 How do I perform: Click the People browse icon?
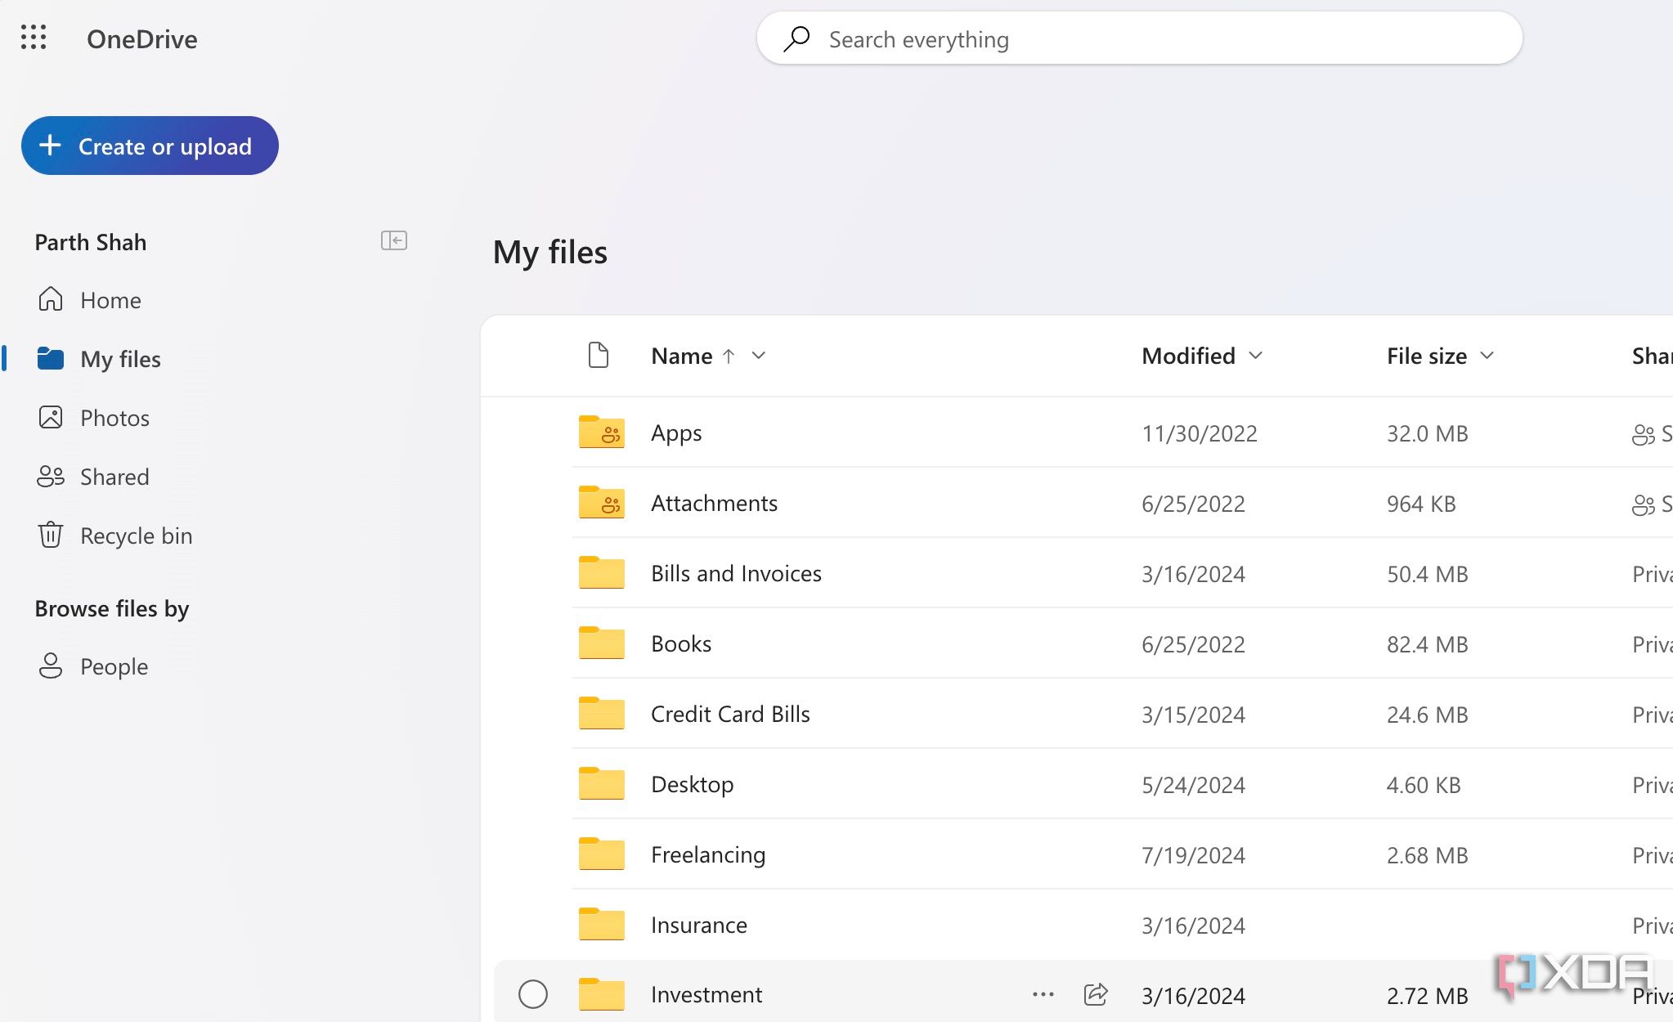[50, 666]
